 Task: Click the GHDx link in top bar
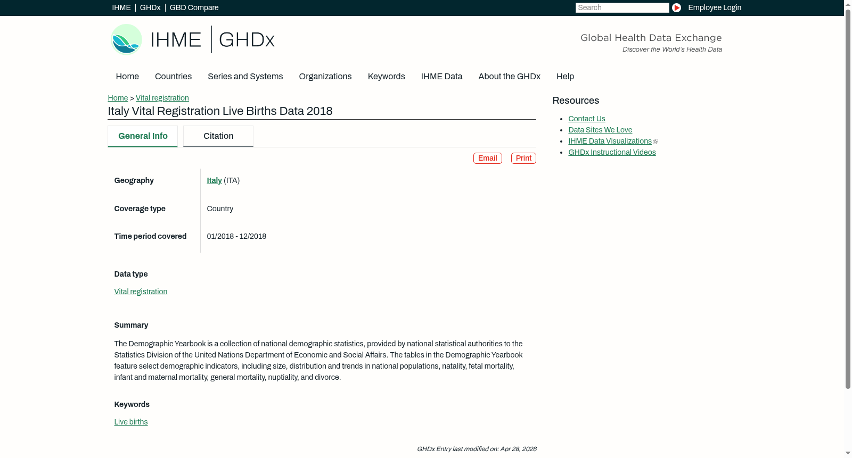pyautogui.click(x=150, y=7)
